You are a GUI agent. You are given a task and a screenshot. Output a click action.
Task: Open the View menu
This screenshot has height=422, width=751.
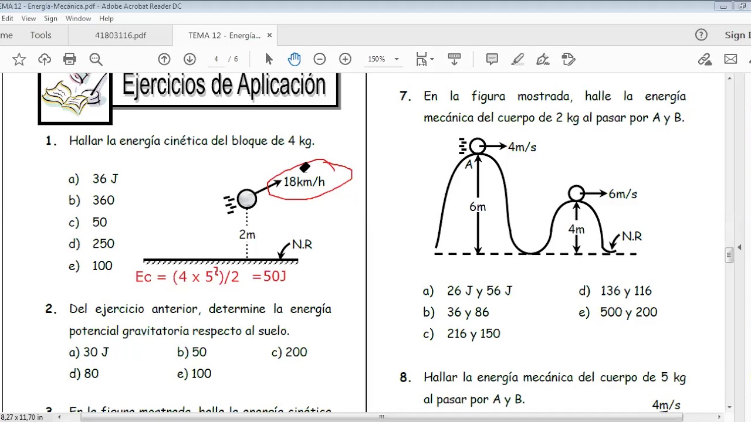click(29, 19)
